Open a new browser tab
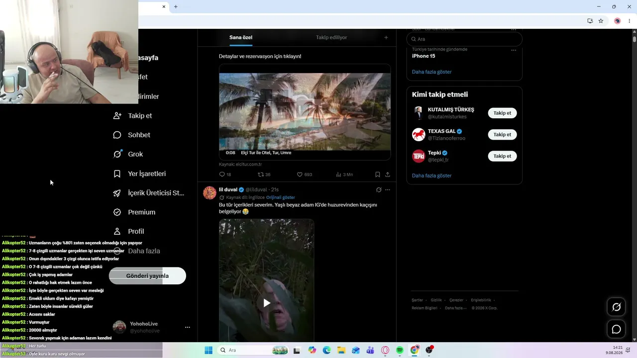Image resolution: width=637 pixels, height=358 pixels. [176, 6]
